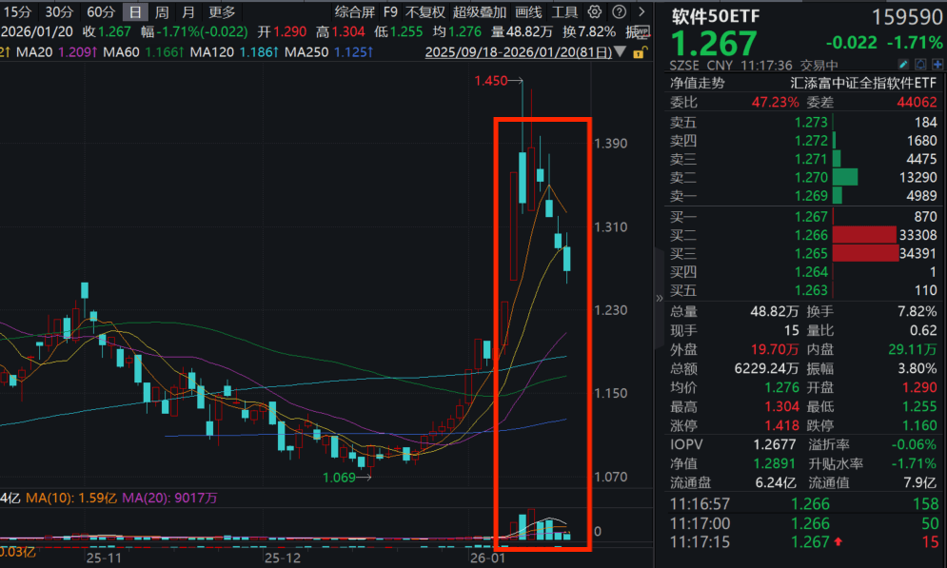
Task: Open the 2025/09/18-2026/01/20 date range selector
Action: point(521,52)
